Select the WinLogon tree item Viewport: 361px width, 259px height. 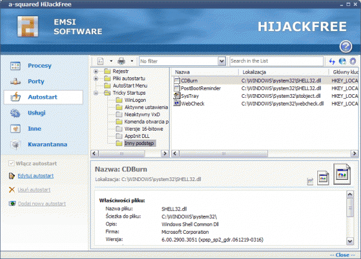coord(135,100)
